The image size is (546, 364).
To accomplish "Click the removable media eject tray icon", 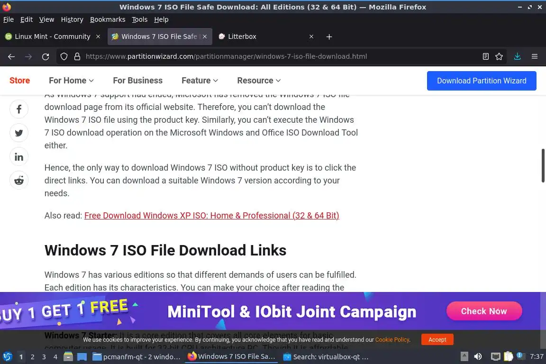I will tap(464, 356).
